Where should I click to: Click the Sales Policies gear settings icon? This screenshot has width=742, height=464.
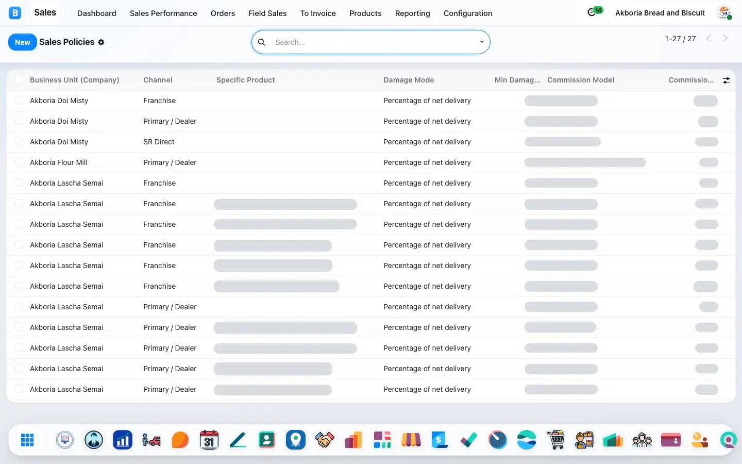[101, 42]
